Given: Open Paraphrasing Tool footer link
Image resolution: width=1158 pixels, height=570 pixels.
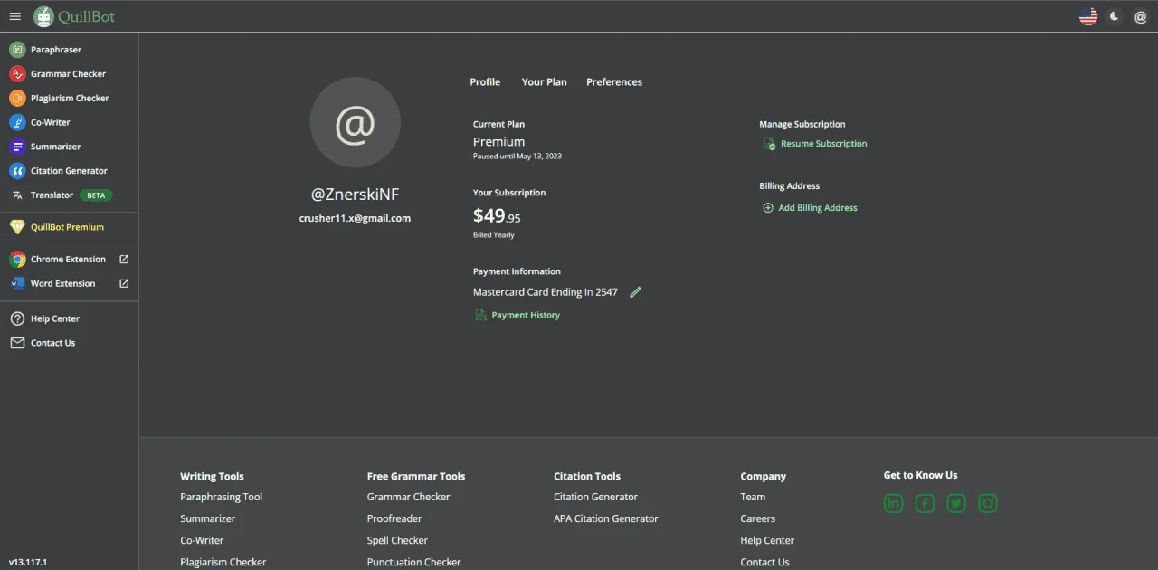Looking at the screenshot, I should (x=222, y=497).
